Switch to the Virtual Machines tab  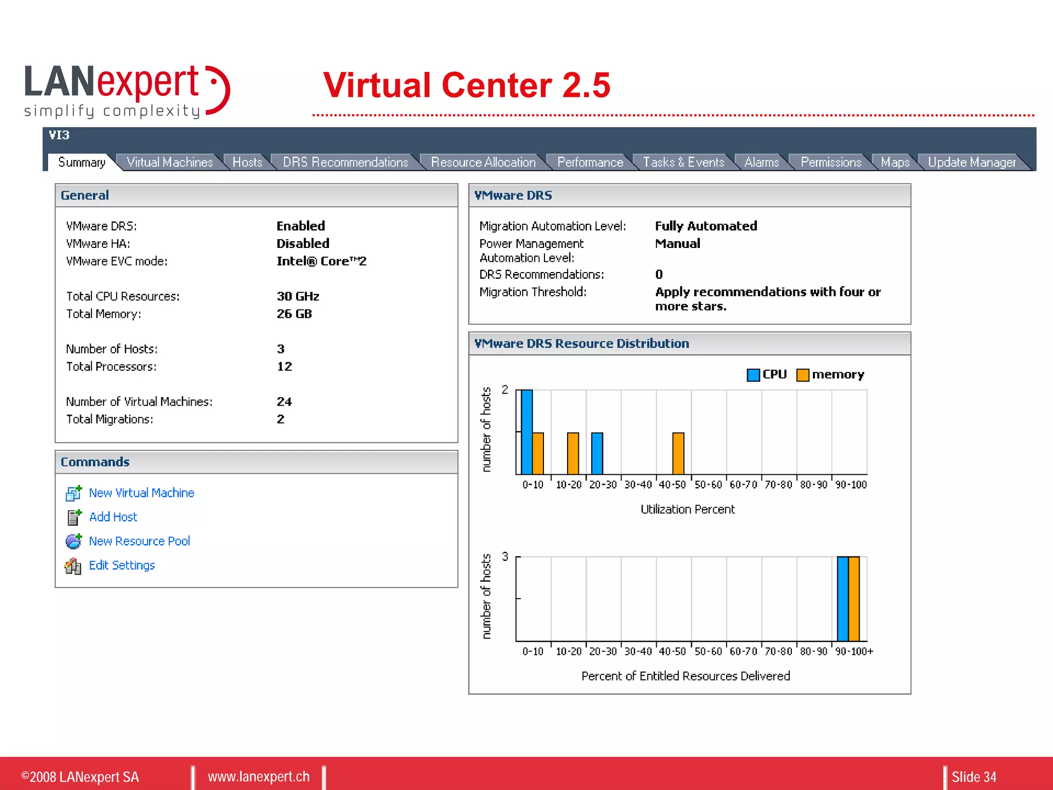pos(170,162)
